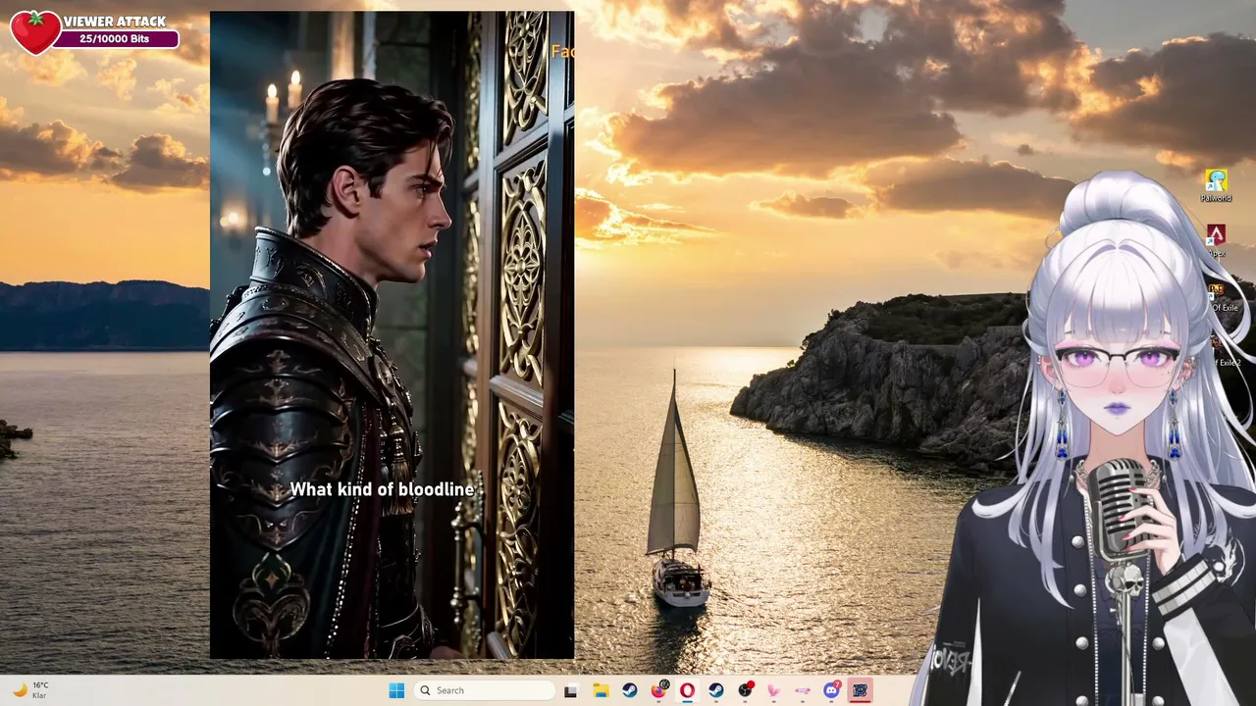The height and width of the screenshot is (706, 1256).
Task: Open the weather widget showing 16°C
Action: 29,690
